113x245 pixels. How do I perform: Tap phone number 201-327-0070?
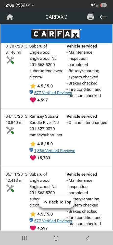[x=42, y=129]
